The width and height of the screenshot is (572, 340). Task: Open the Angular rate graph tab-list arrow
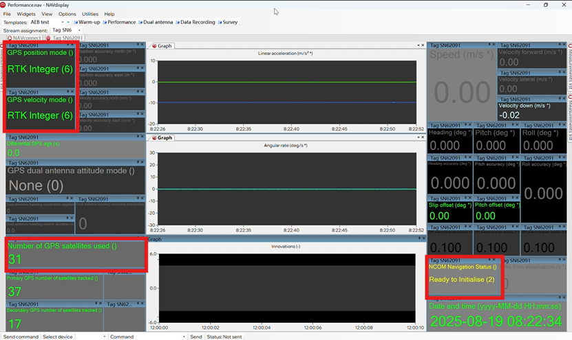pos(419,137)
